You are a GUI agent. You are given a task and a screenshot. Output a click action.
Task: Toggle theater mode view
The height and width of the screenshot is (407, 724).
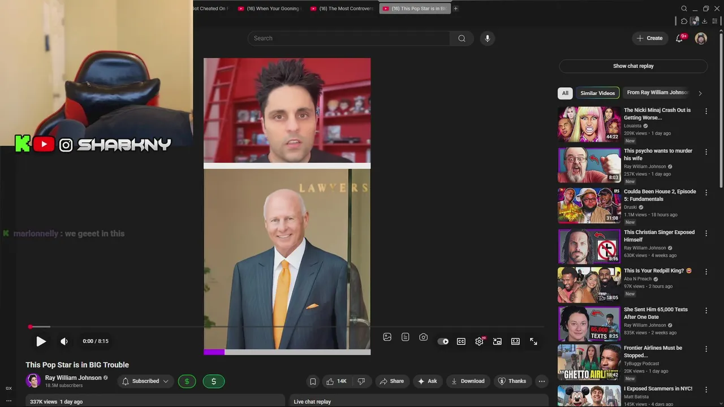pyautogui.click(x=515, y=341)
